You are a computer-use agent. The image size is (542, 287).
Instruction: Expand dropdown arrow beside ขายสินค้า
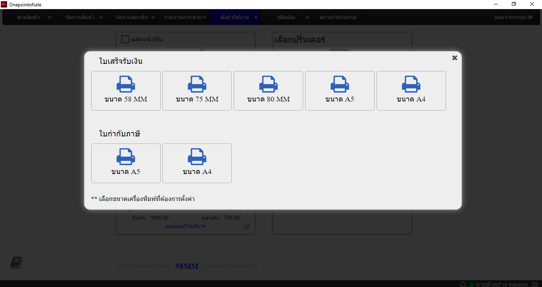tap(50, 18)
